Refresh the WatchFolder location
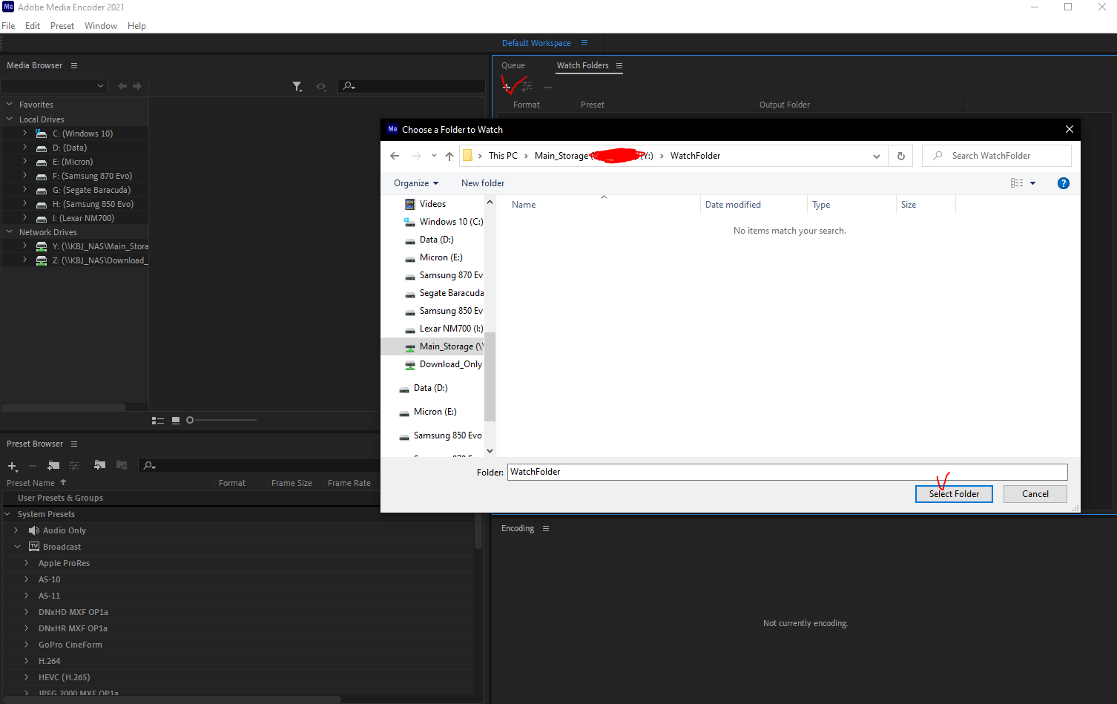This screenshot has width=1117, height=704. click(x=901, y=156)
